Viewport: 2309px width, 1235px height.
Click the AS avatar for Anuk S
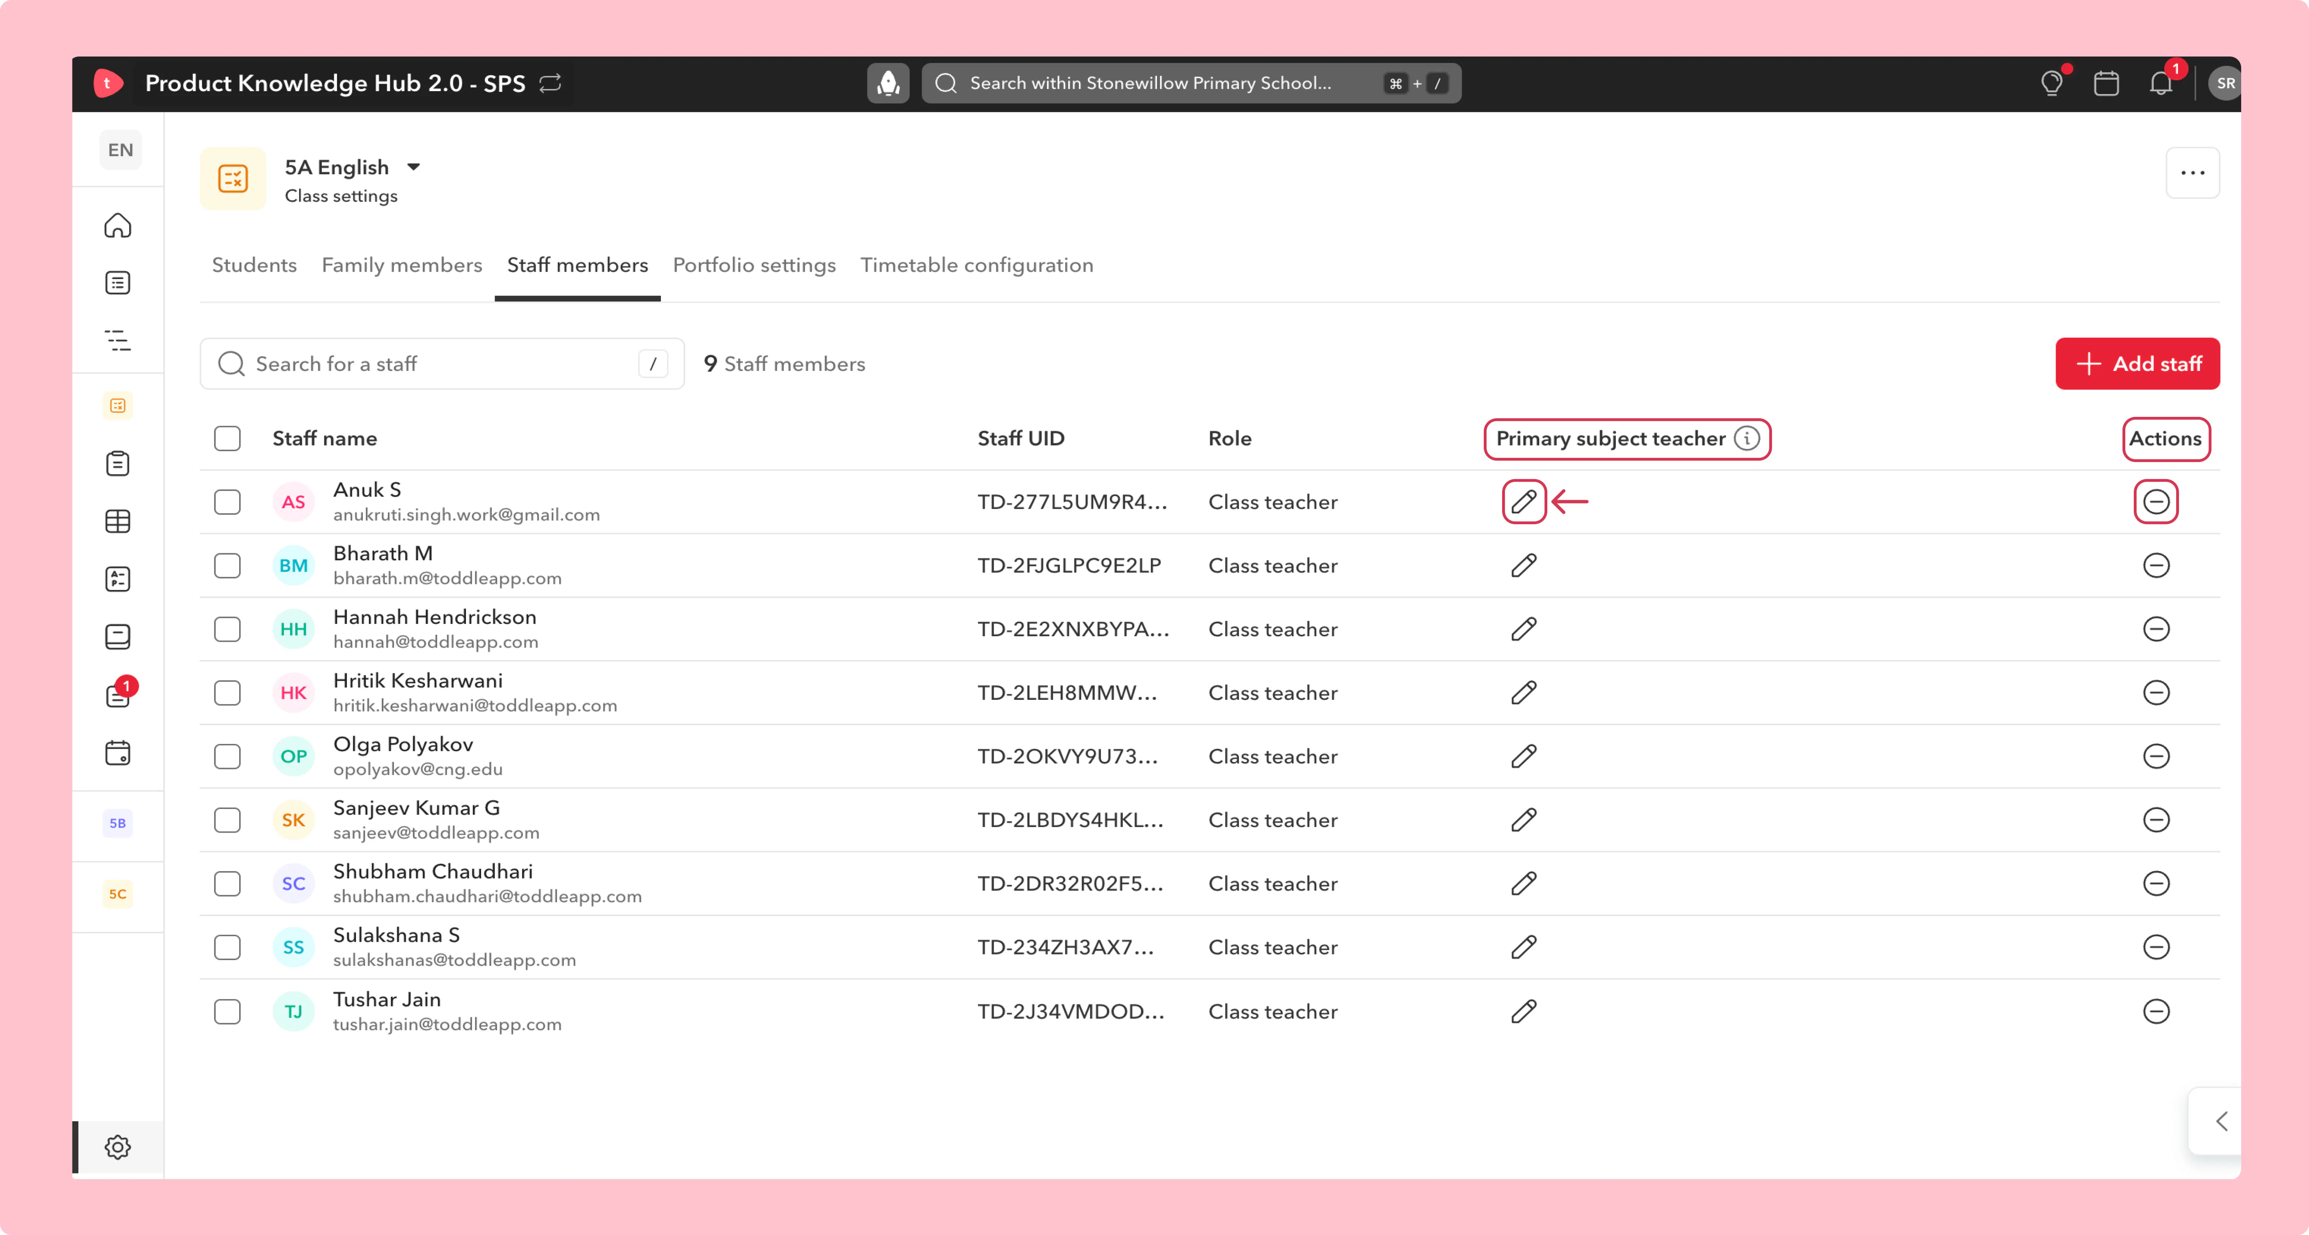293,502
